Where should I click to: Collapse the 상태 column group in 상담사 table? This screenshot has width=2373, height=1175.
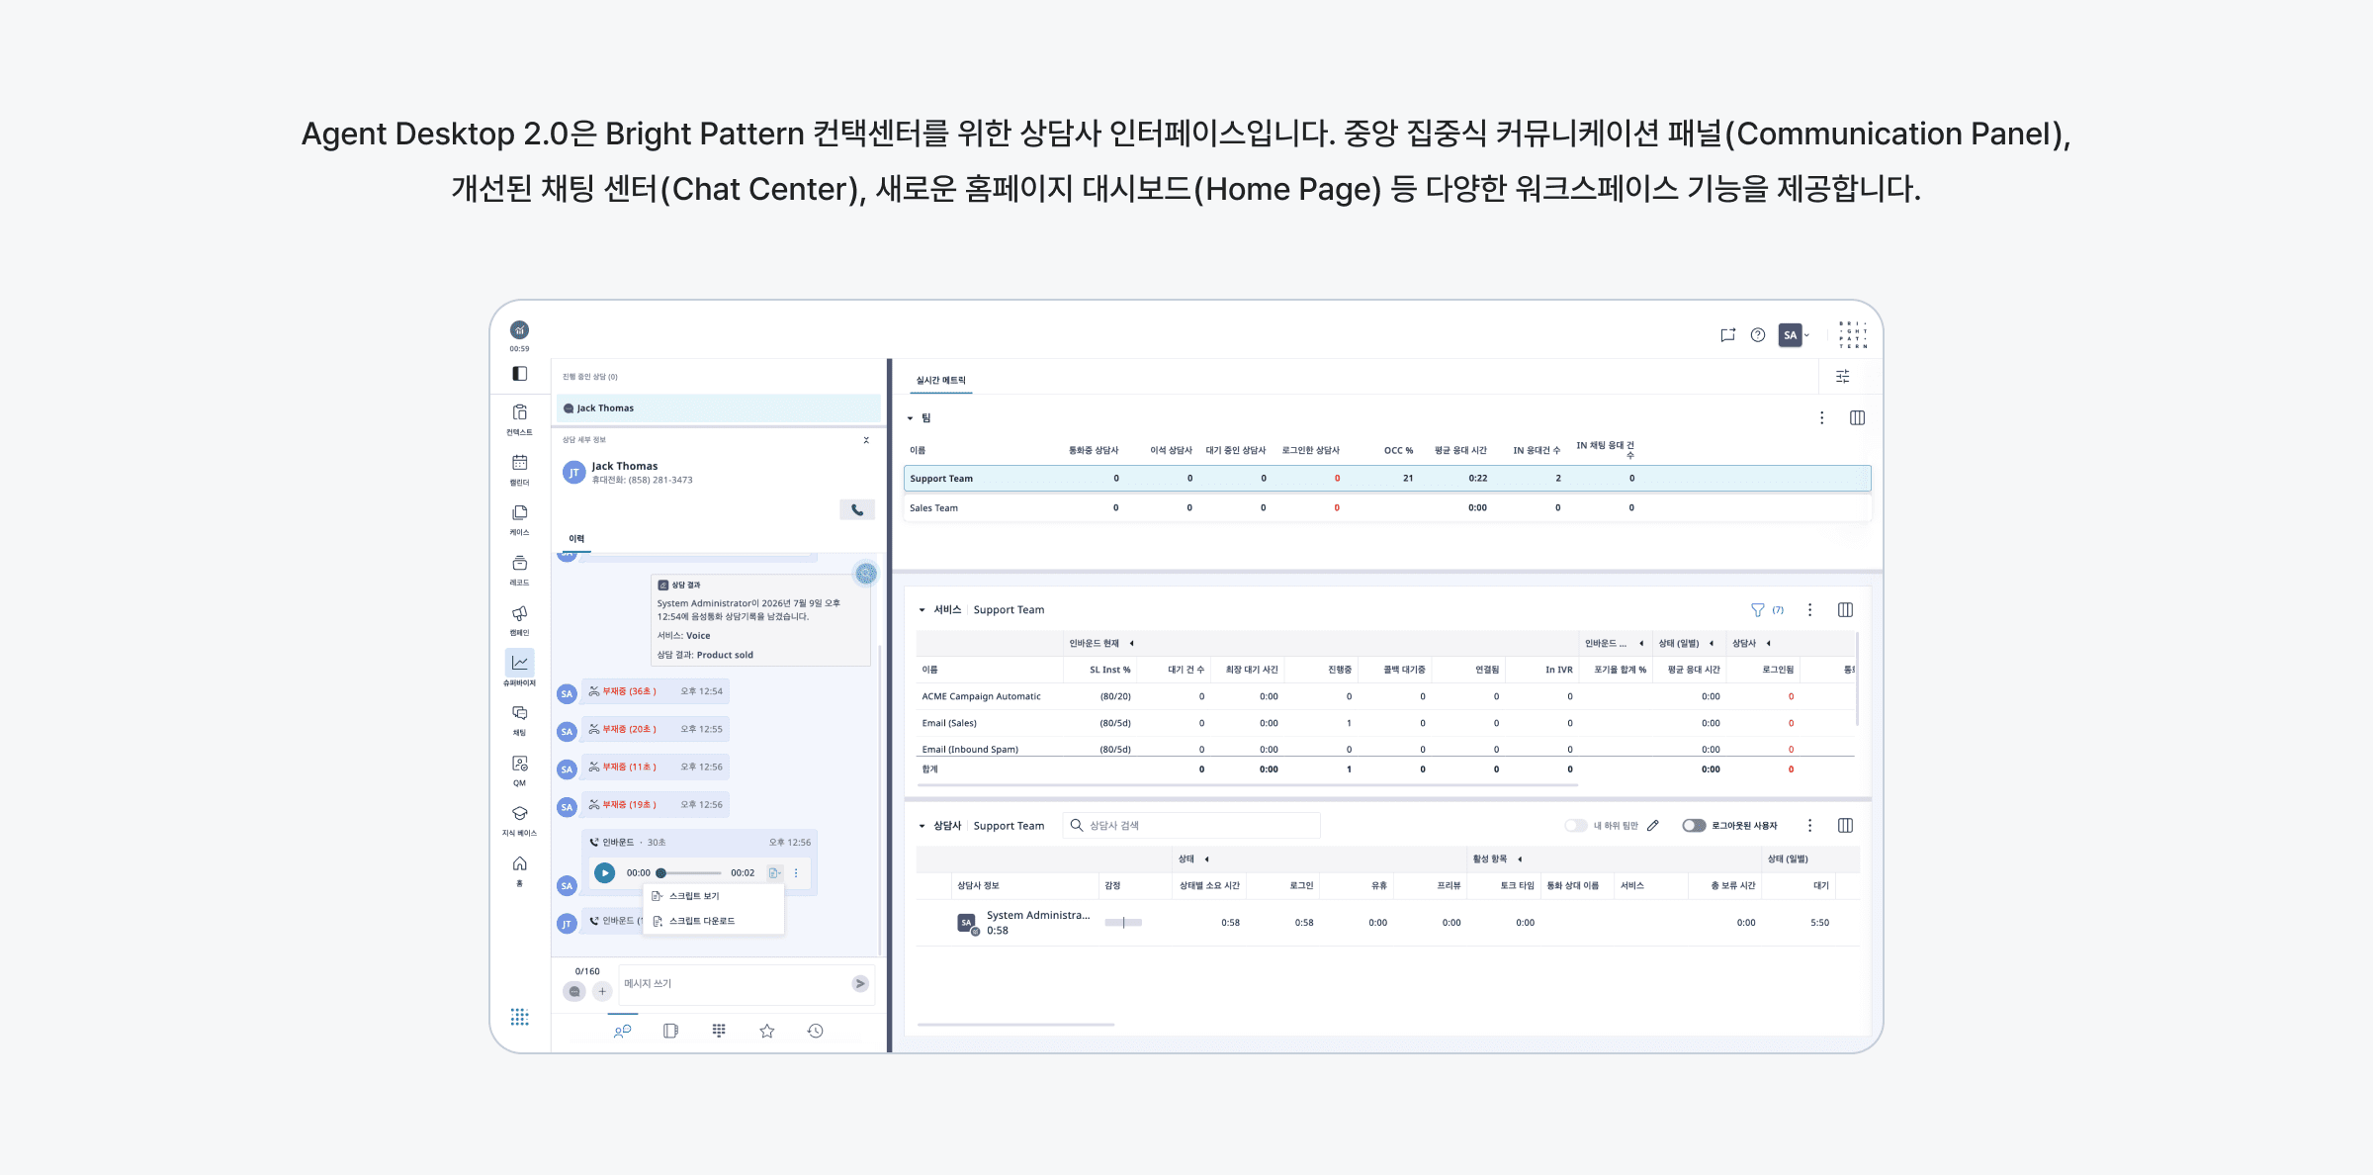[x=1207, y=859]
